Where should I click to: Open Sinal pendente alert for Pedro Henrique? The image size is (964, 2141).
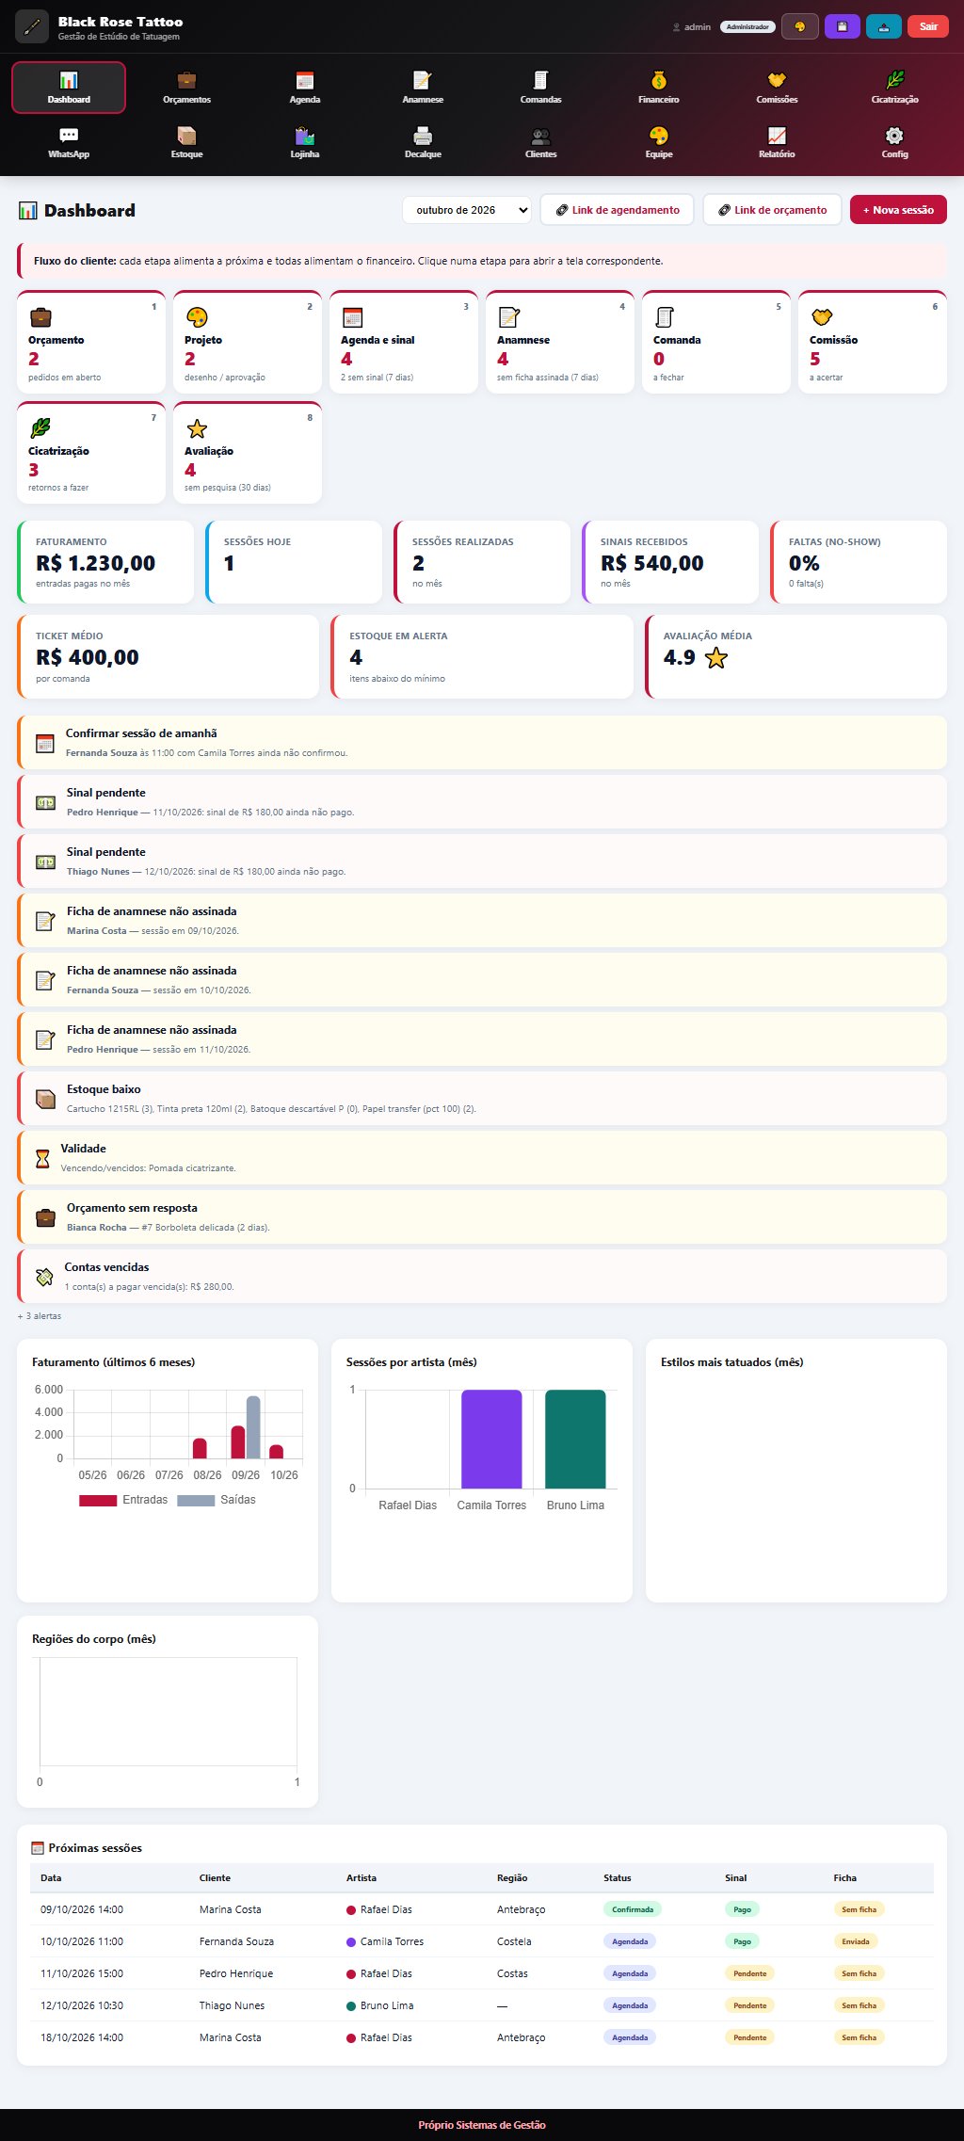(482, 801)
